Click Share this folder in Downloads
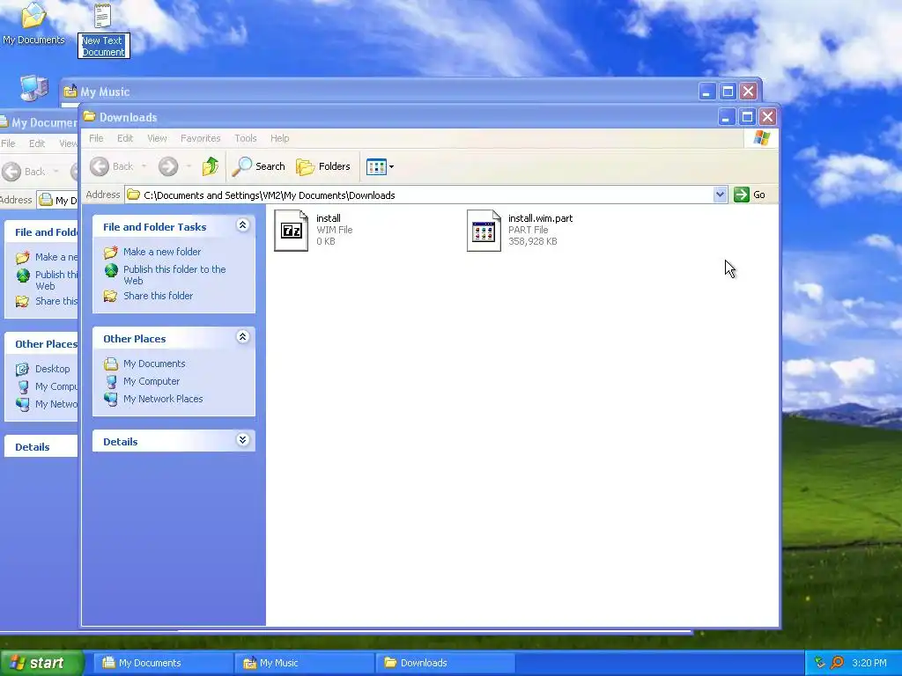Screen dimensions: 902x676 [159, 296]
